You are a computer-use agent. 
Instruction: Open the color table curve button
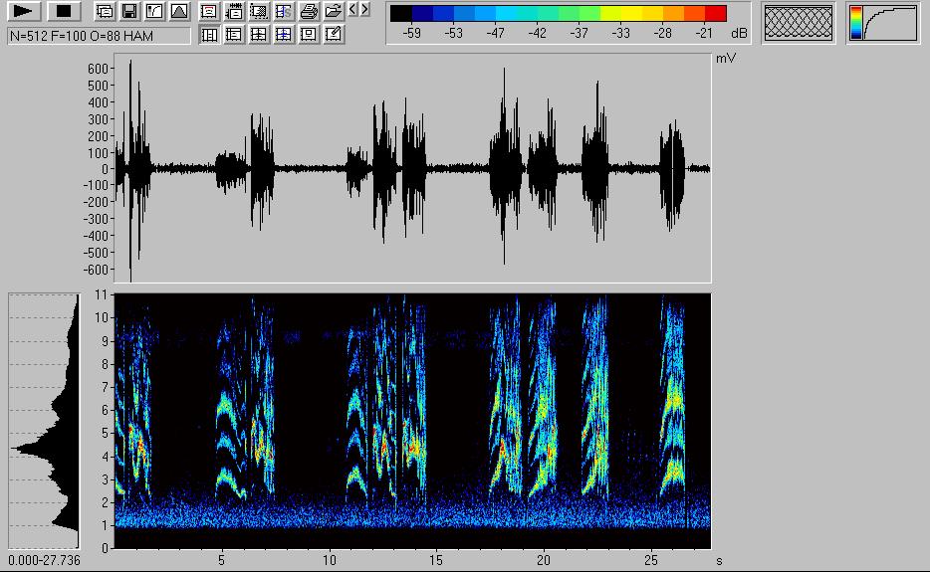pos(883,23)
